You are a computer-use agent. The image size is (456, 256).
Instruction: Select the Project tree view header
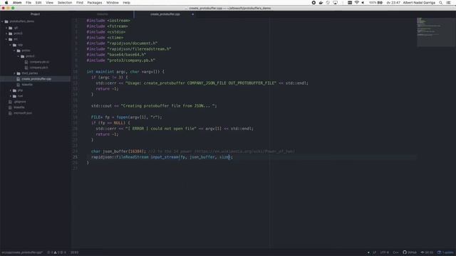tap(35, 14)
